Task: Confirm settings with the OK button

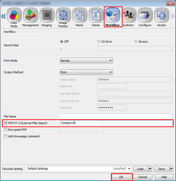Action: click(121, 177)
